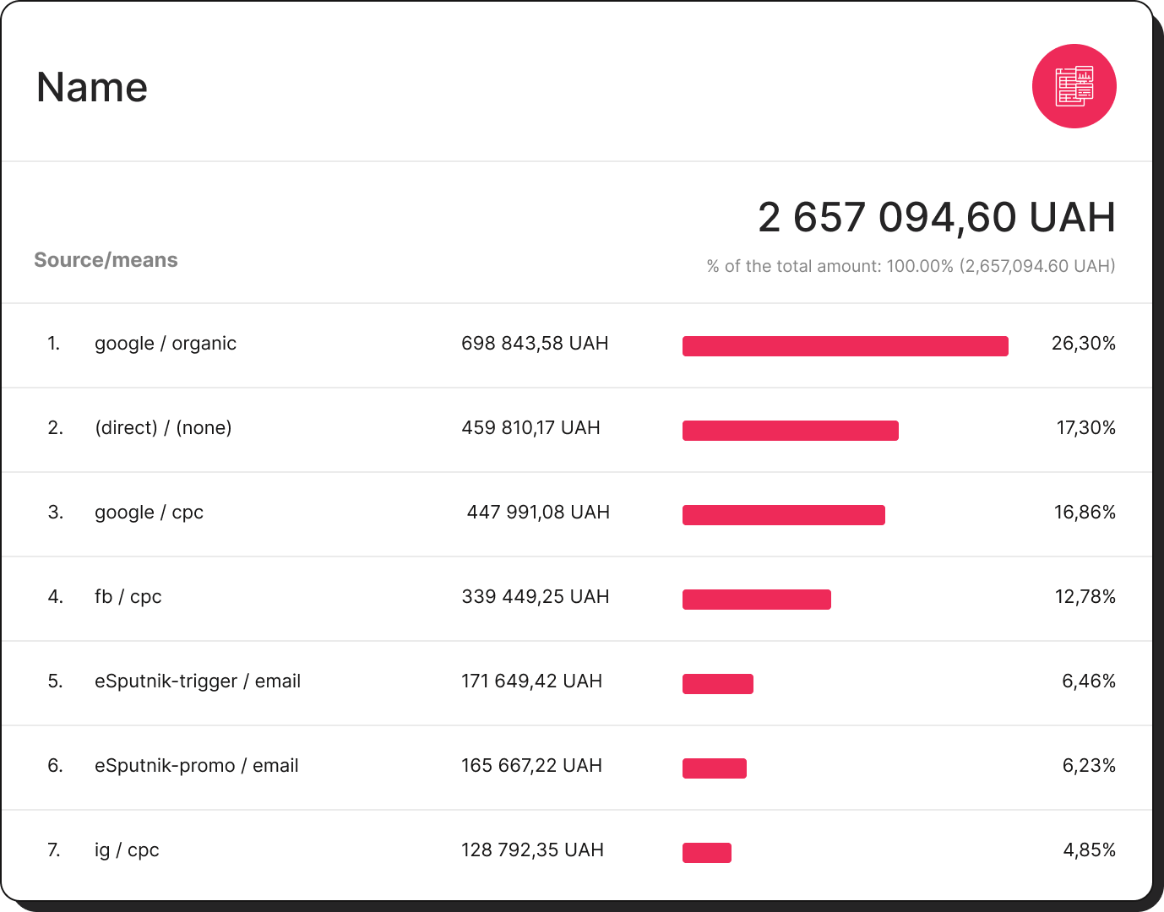Click the google / cpc label

click(149, 513)
